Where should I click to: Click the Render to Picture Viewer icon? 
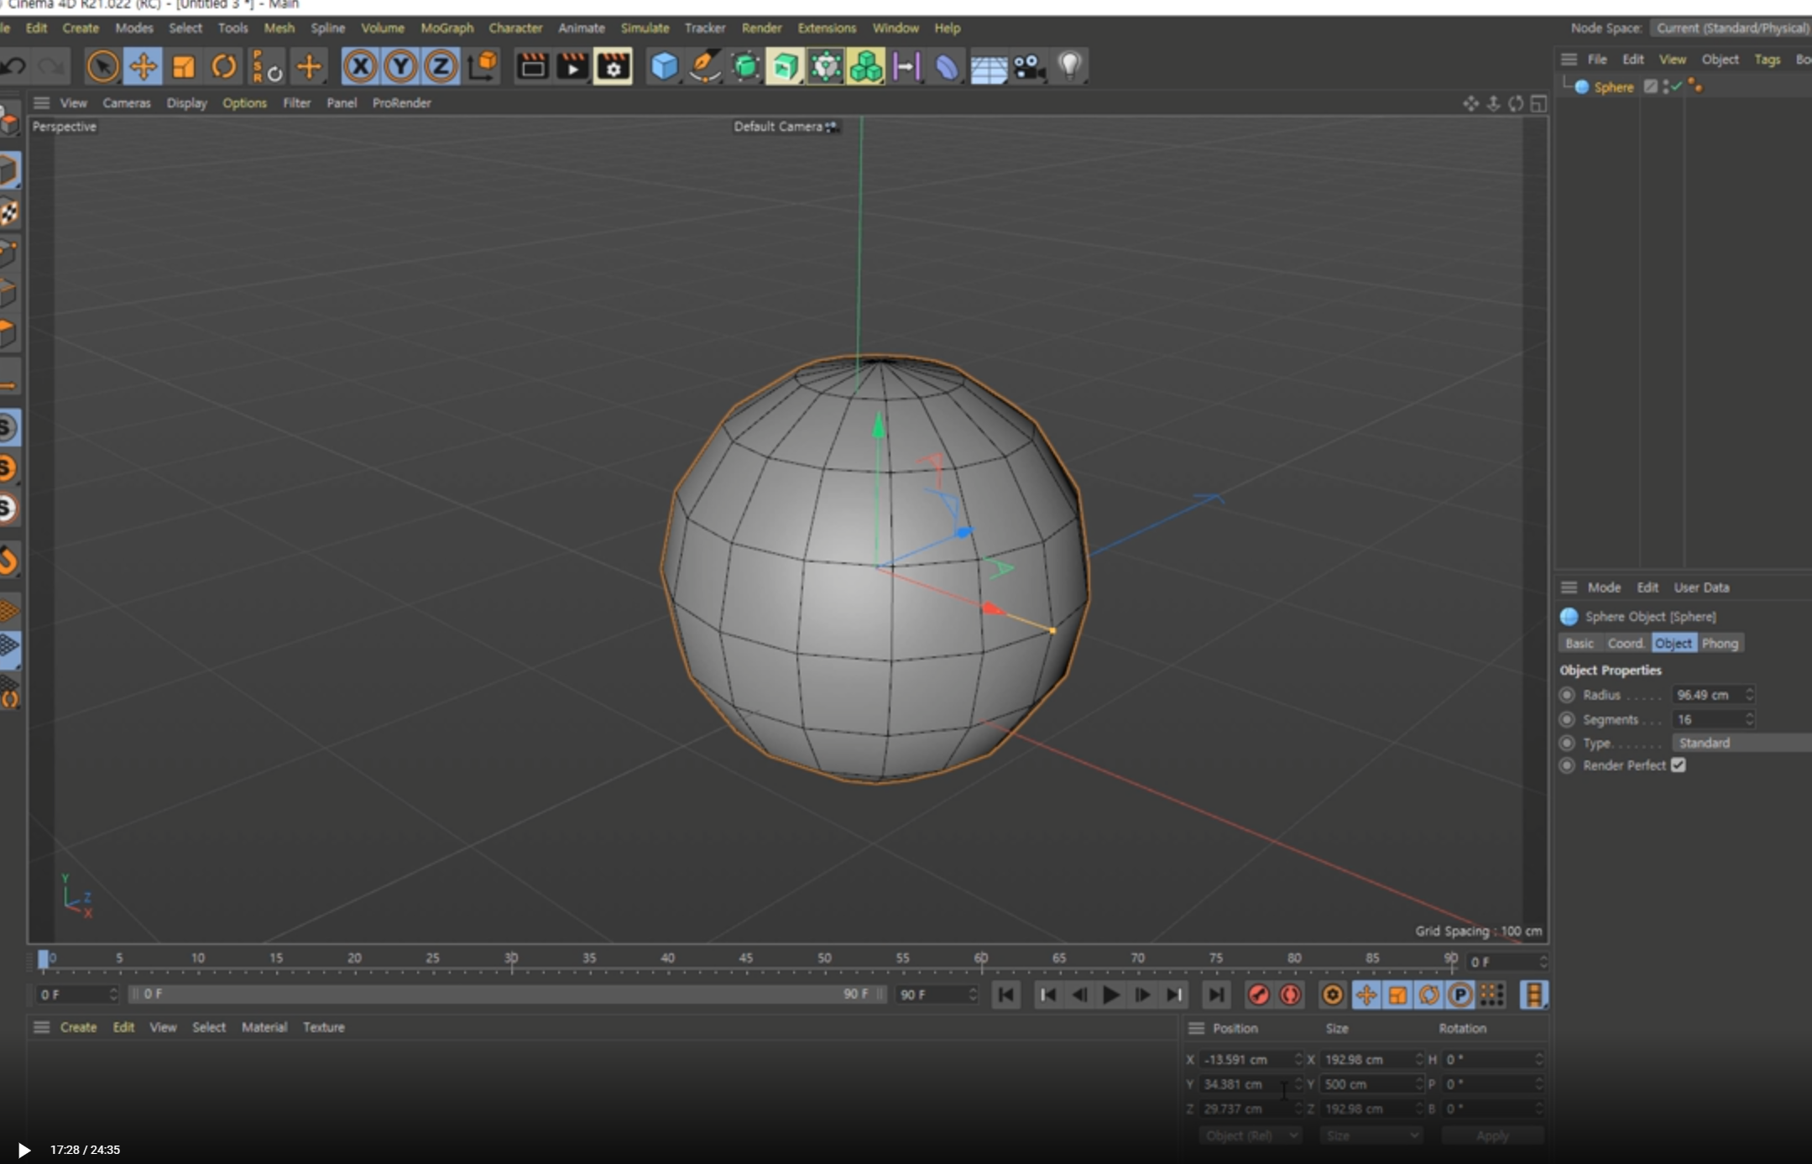point(572,66)
